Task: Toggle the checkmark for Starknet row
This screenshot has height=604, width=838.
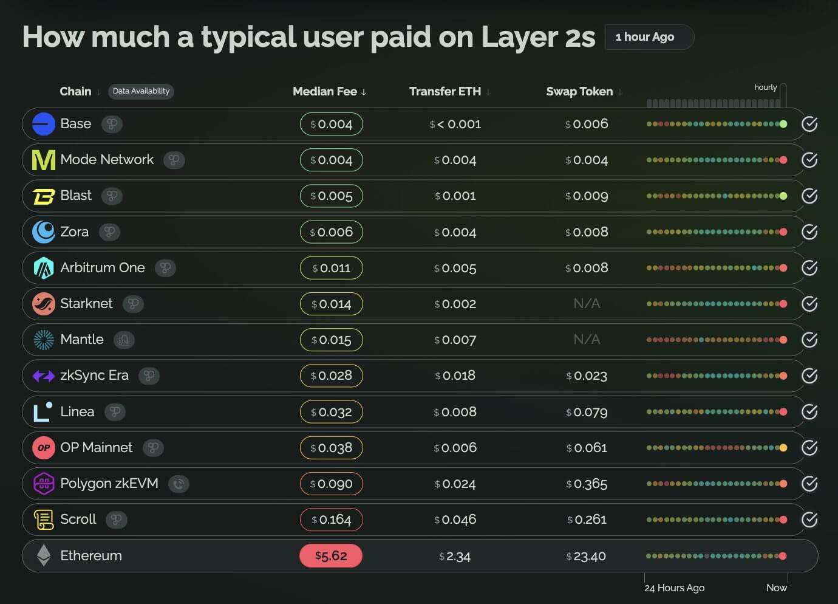Action: (809, 304)
